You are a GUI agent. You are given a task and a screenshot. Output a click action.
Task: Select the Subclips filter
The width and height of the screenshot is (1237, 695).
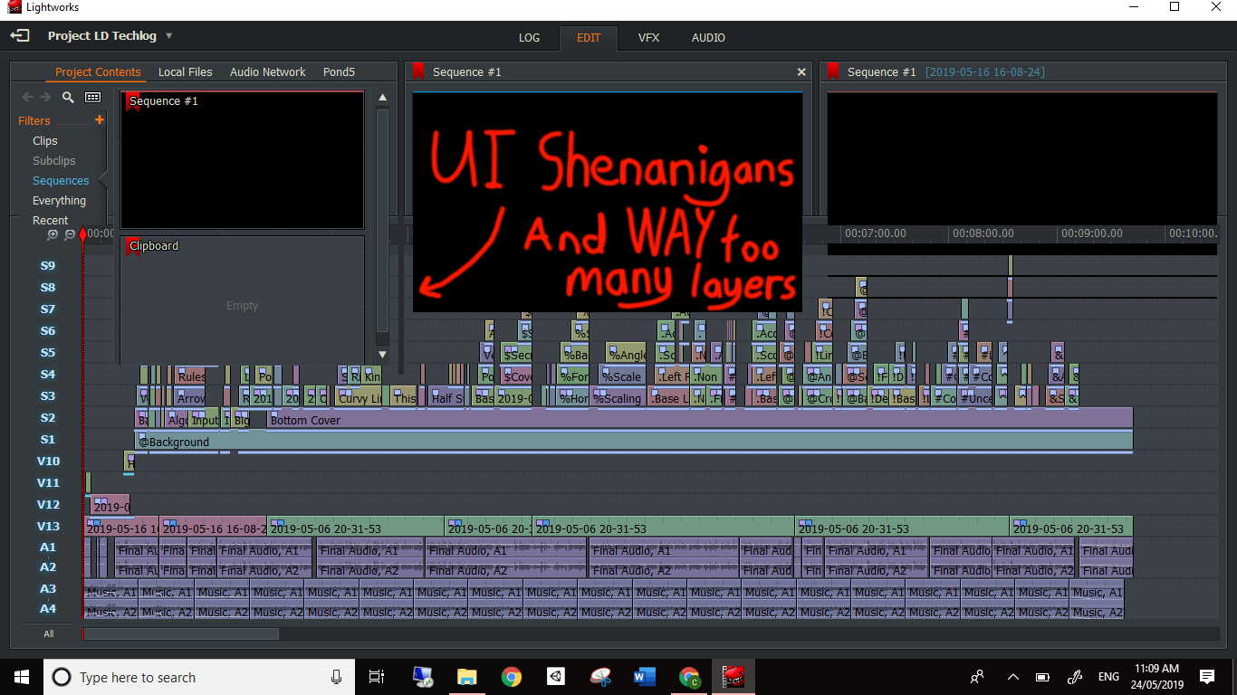(x=54, y=161)
